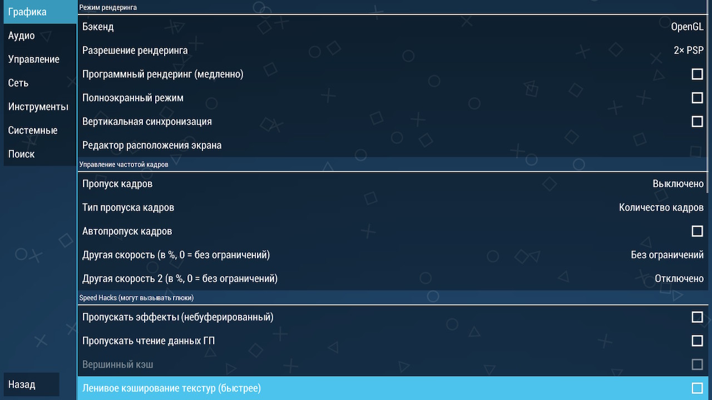This screenshot has height=400, width=712.
Task: Open the Бэкенд OpenGL selection
Action: pos(393,27)
